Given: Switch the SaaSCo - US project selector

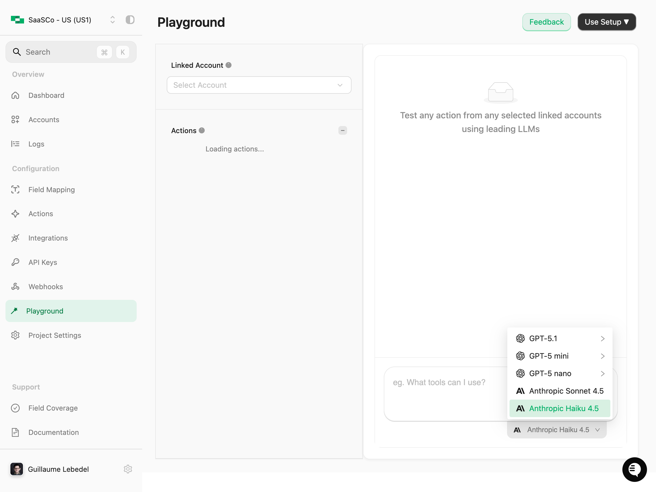Looking at the screenshot, I should (x=112, y=20).
